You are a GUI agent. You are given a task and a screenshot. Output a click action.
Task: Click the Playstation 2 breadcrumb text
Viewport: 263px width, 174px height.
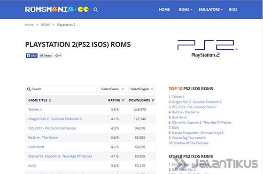coord(66,25)
